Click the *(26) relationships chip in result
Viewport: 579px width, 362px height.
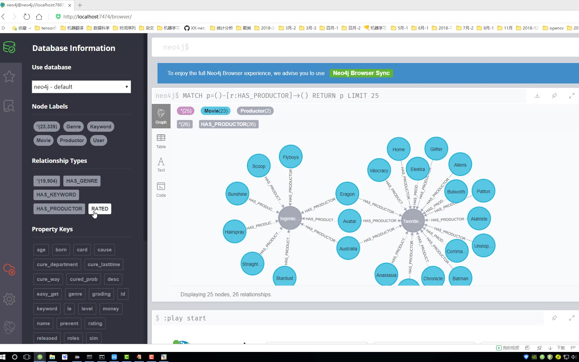click(x=184, y=124)
